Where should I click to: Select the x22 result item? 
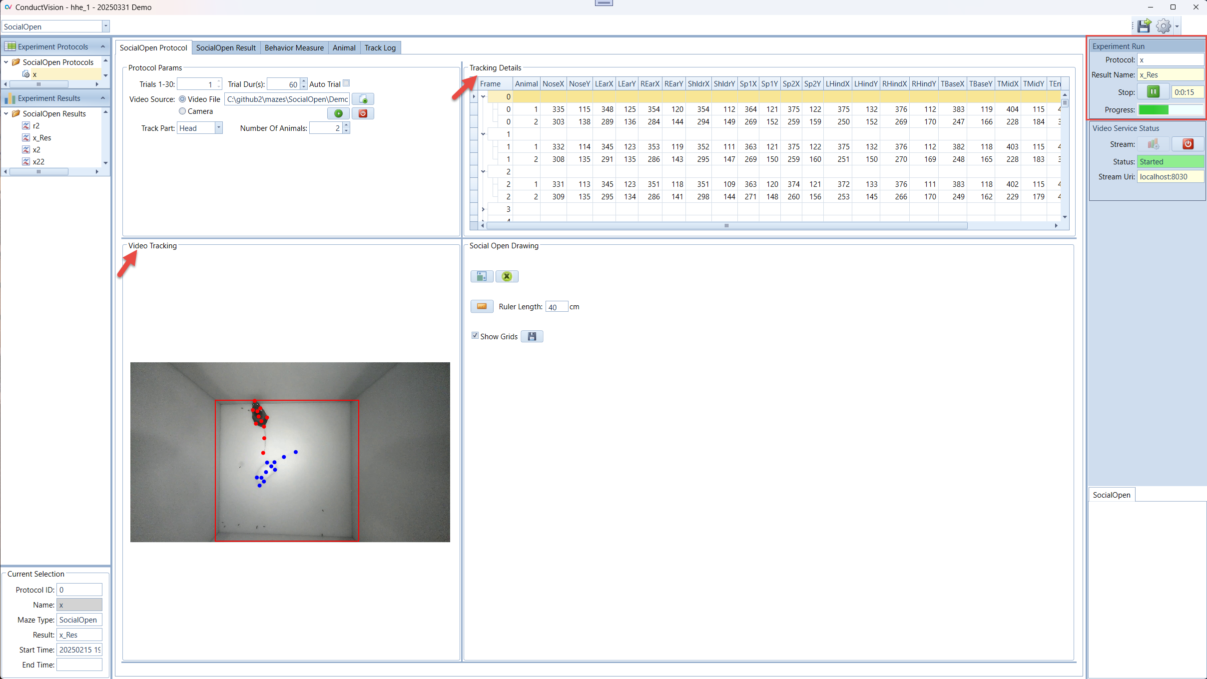(x=38, y=162)
